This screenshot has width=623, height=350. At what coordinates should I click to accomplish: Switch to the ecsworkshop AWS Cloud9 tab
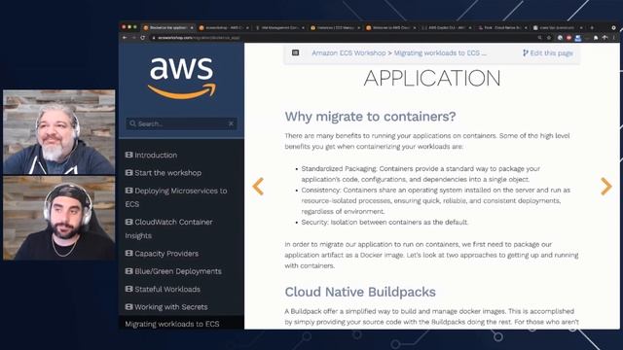(x=225, y=28)
